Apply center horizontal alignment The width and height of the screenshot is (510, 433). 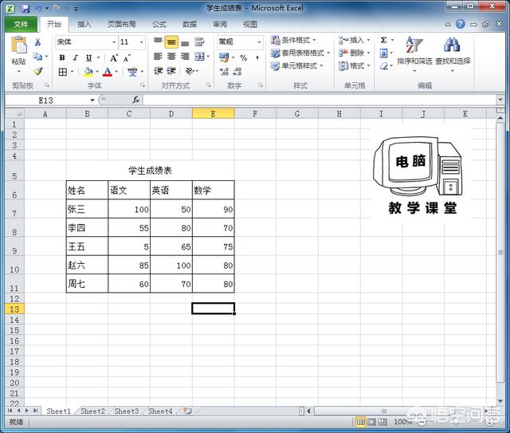coord(171,57)
